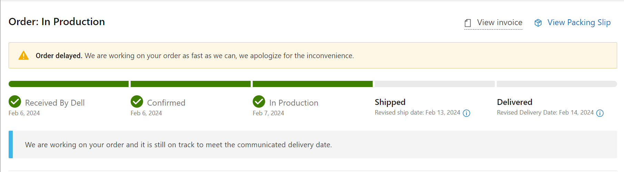624x172 pixels.
Task: Click the packing slip box icon
Action: click(x=538, y=23)
